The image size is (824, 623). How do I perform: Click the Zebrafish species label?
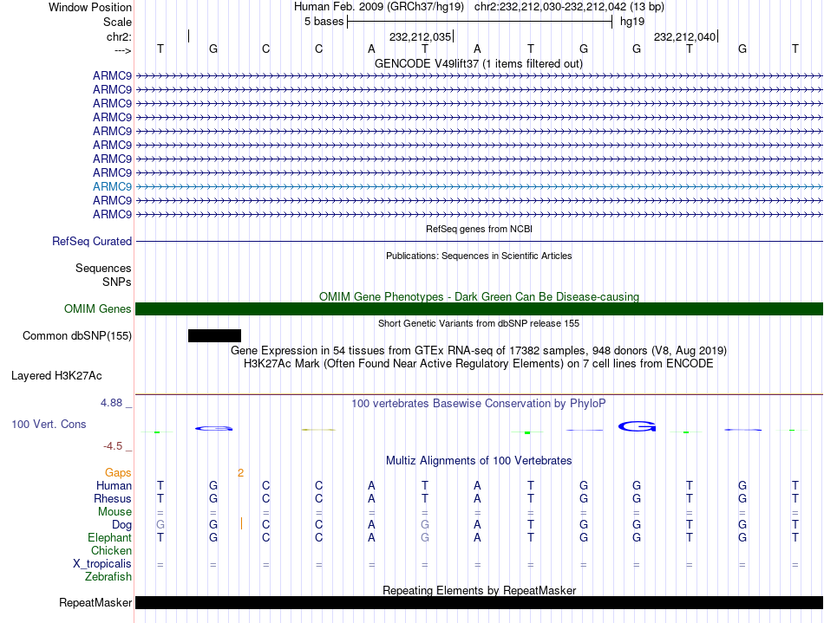tap(108, 577)
